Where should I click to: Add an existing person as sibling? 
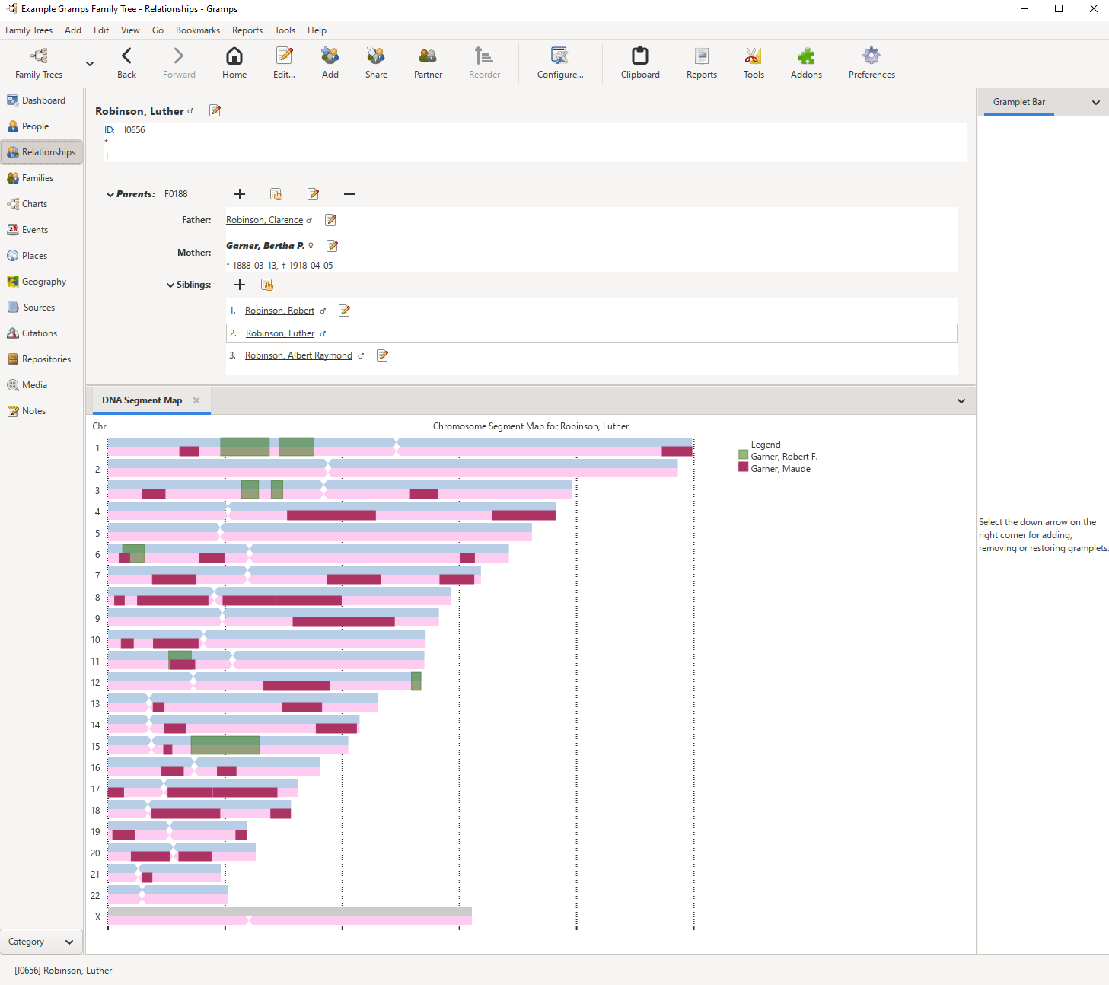(x=267, y=285)
